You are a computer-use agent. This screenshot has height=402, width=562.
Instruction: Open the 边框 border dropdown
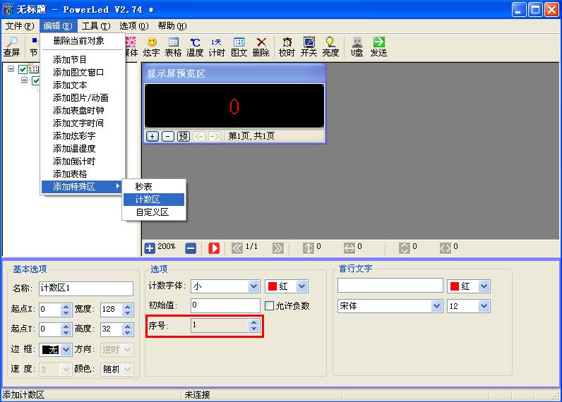tap(66, 349)
